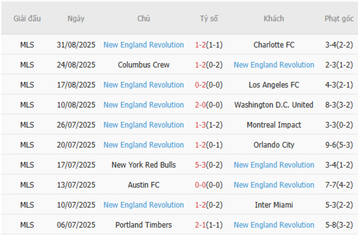Screen dimensions: 358x242
Task: Click the 2-0 score on 10/08/2025
Action: pos(200,105)
